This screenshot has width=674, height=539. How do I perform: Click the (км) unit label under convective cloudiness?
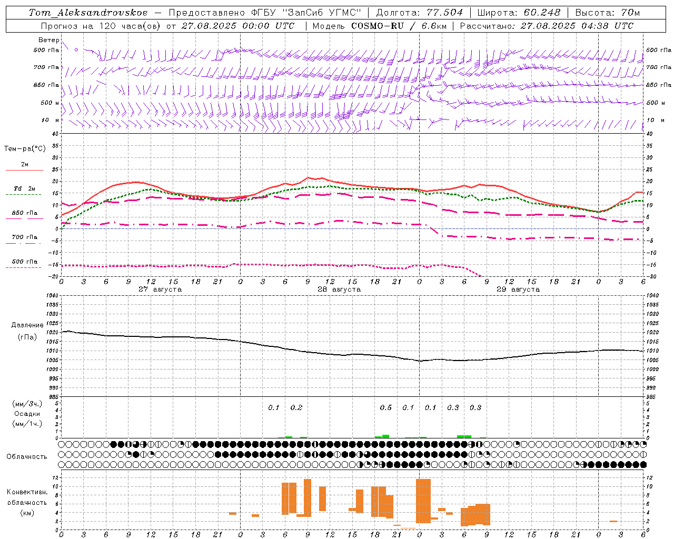(x=27, y=513)
